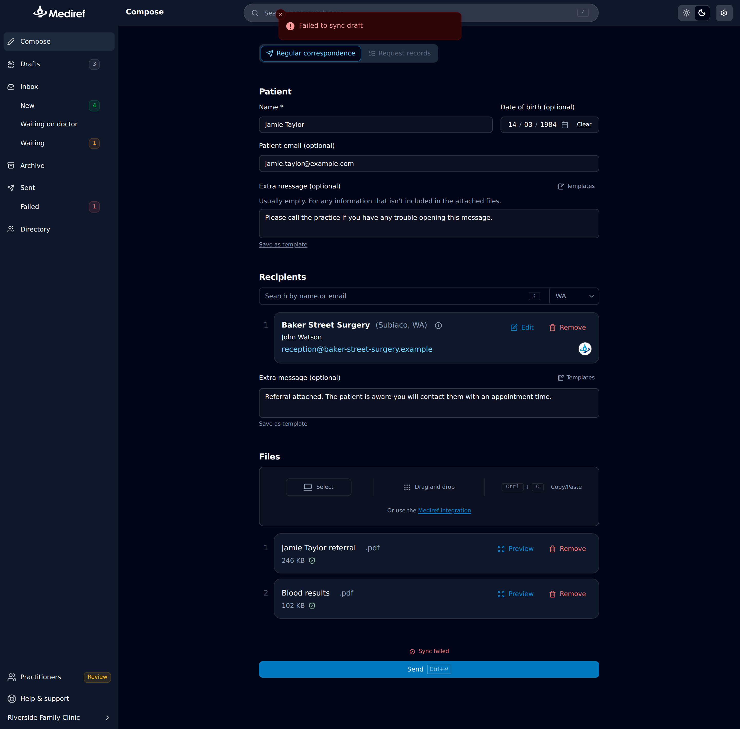The image size is (740, 729).
Task: Open Inbox in sidebar
Action: [59, 87]
